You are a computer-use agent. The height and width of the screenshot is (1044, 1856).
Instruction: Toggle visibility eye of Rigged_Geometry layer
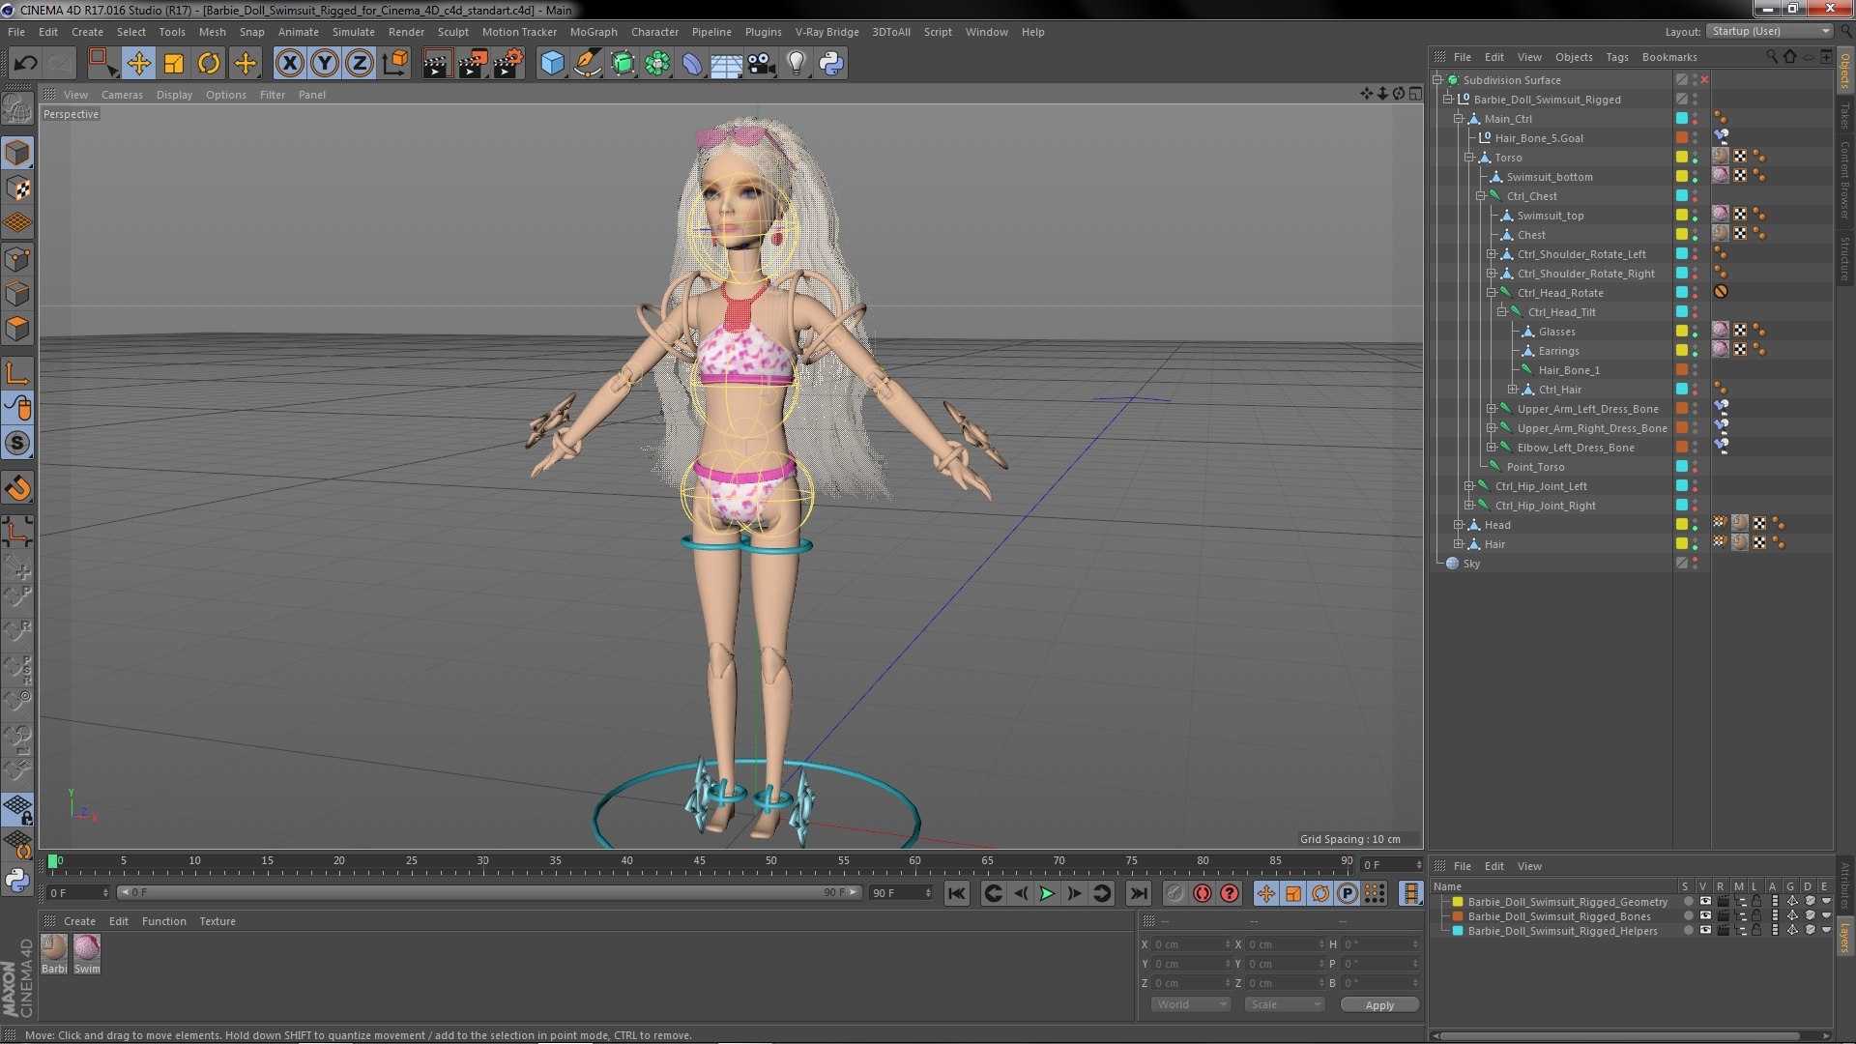pyautogui.click(x=1705, y=902)
